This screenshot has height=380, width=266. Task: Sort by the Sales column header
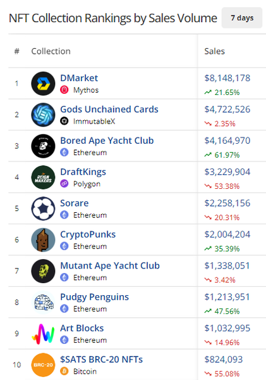(214, 51)
